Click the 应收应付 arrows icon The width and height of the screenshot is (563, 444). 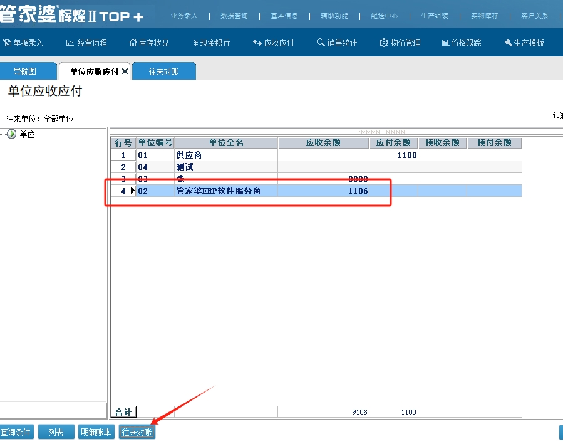pyautogui.click(x=257, y=43)
